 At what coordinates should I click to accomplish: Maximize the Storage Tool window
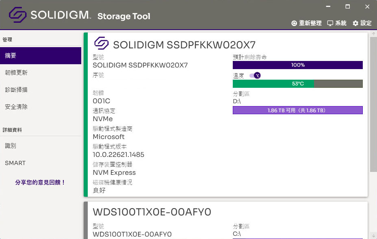point(348,7)
